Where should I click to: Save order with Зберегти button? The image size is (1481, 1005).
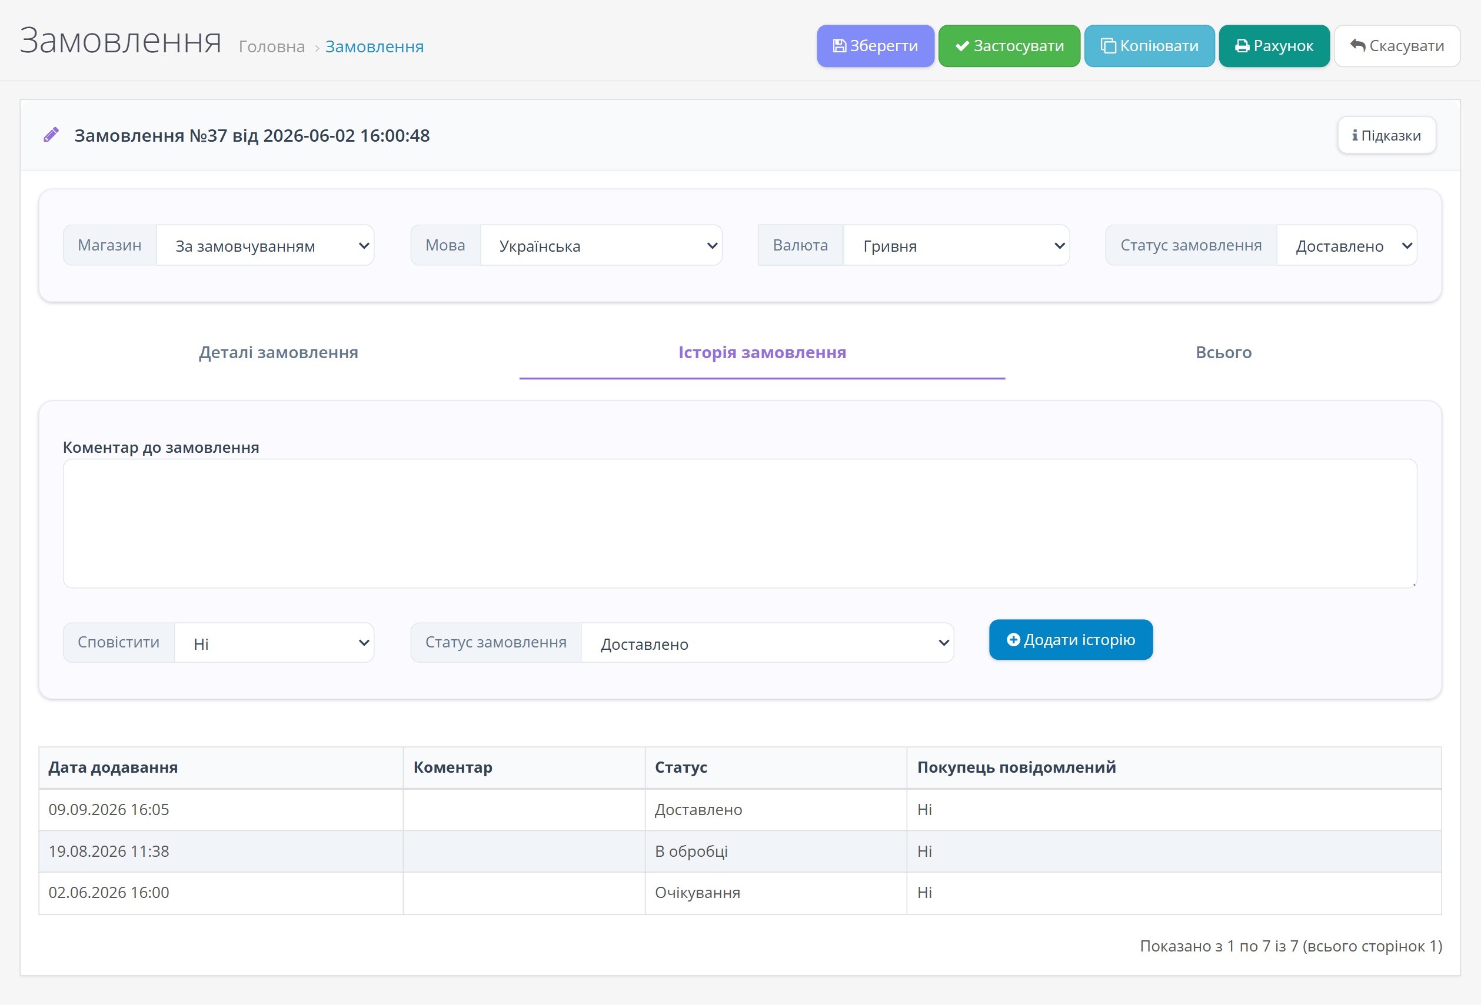point(875,46)
